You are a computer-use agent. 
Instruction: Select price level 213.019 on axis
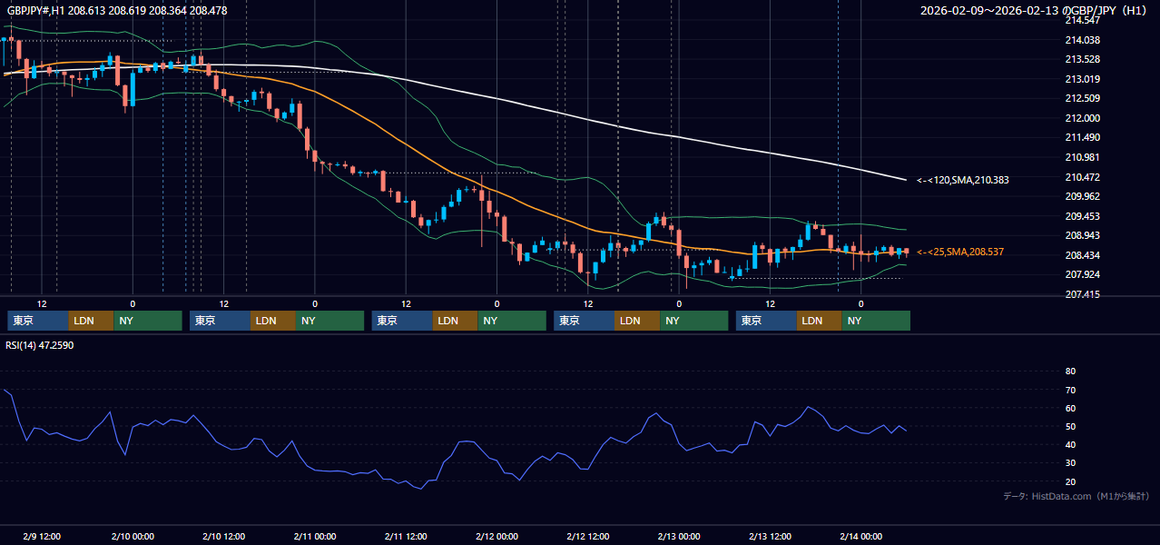pos(1082,79)
